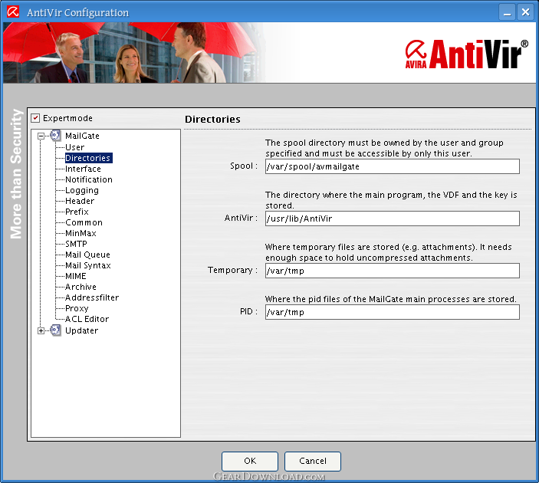
Task: Click the 'Spool :' label
Action: [x=244, y=166]
